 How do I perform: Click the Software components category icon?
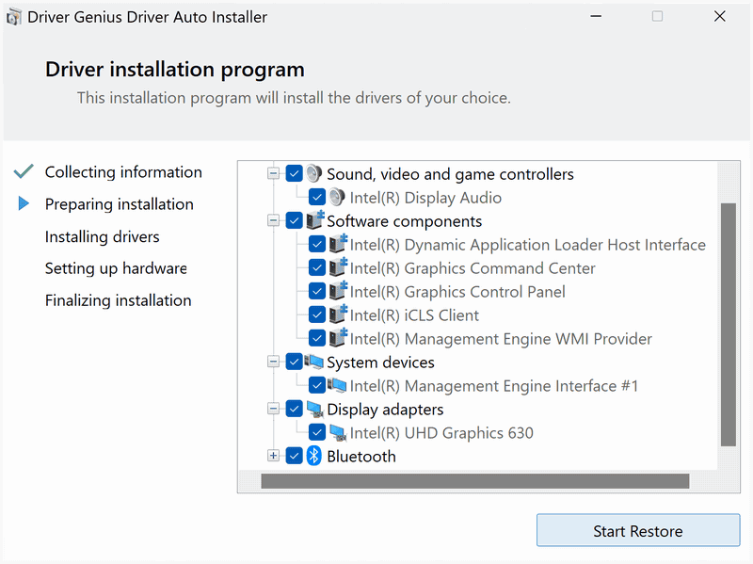tap(315, 220)
